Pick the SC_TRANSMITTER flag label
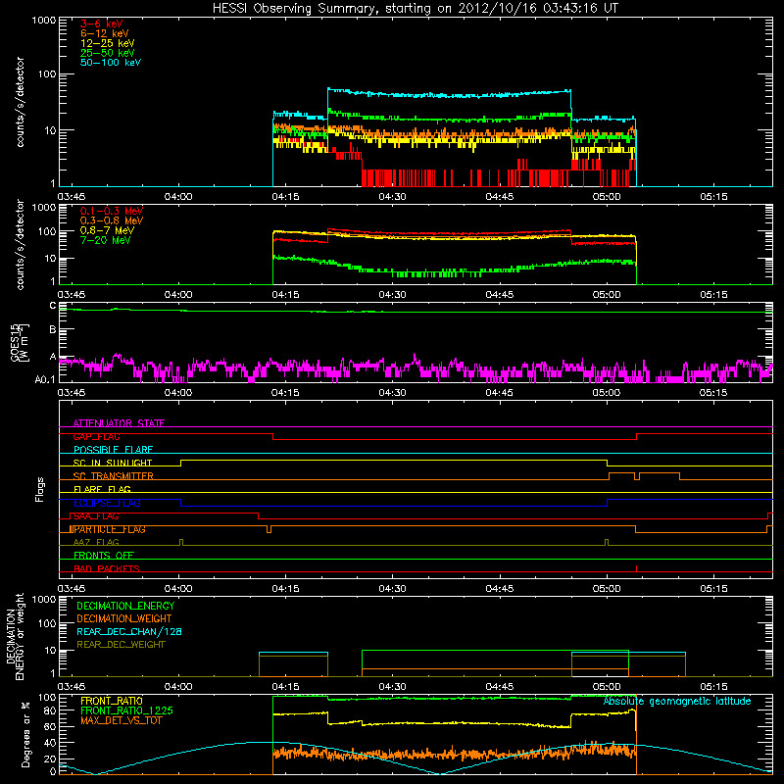Screen dimensions: 784x784 (114, 476)
